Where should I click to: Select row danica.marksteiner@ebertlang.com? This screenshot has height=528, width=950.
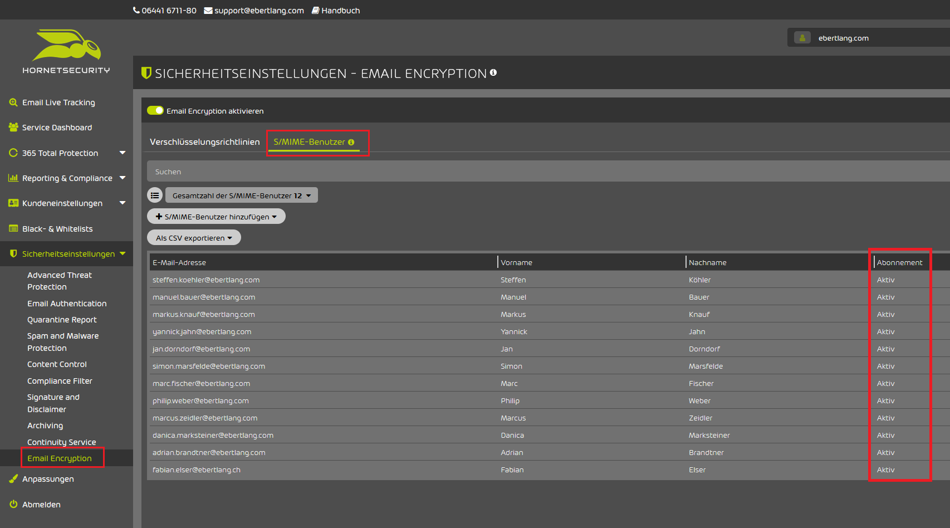[x=550, y=435]
